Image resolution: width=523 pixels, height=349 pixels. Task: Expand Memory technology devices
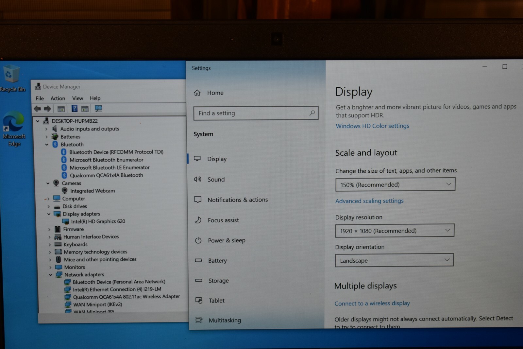pos(50,252)
